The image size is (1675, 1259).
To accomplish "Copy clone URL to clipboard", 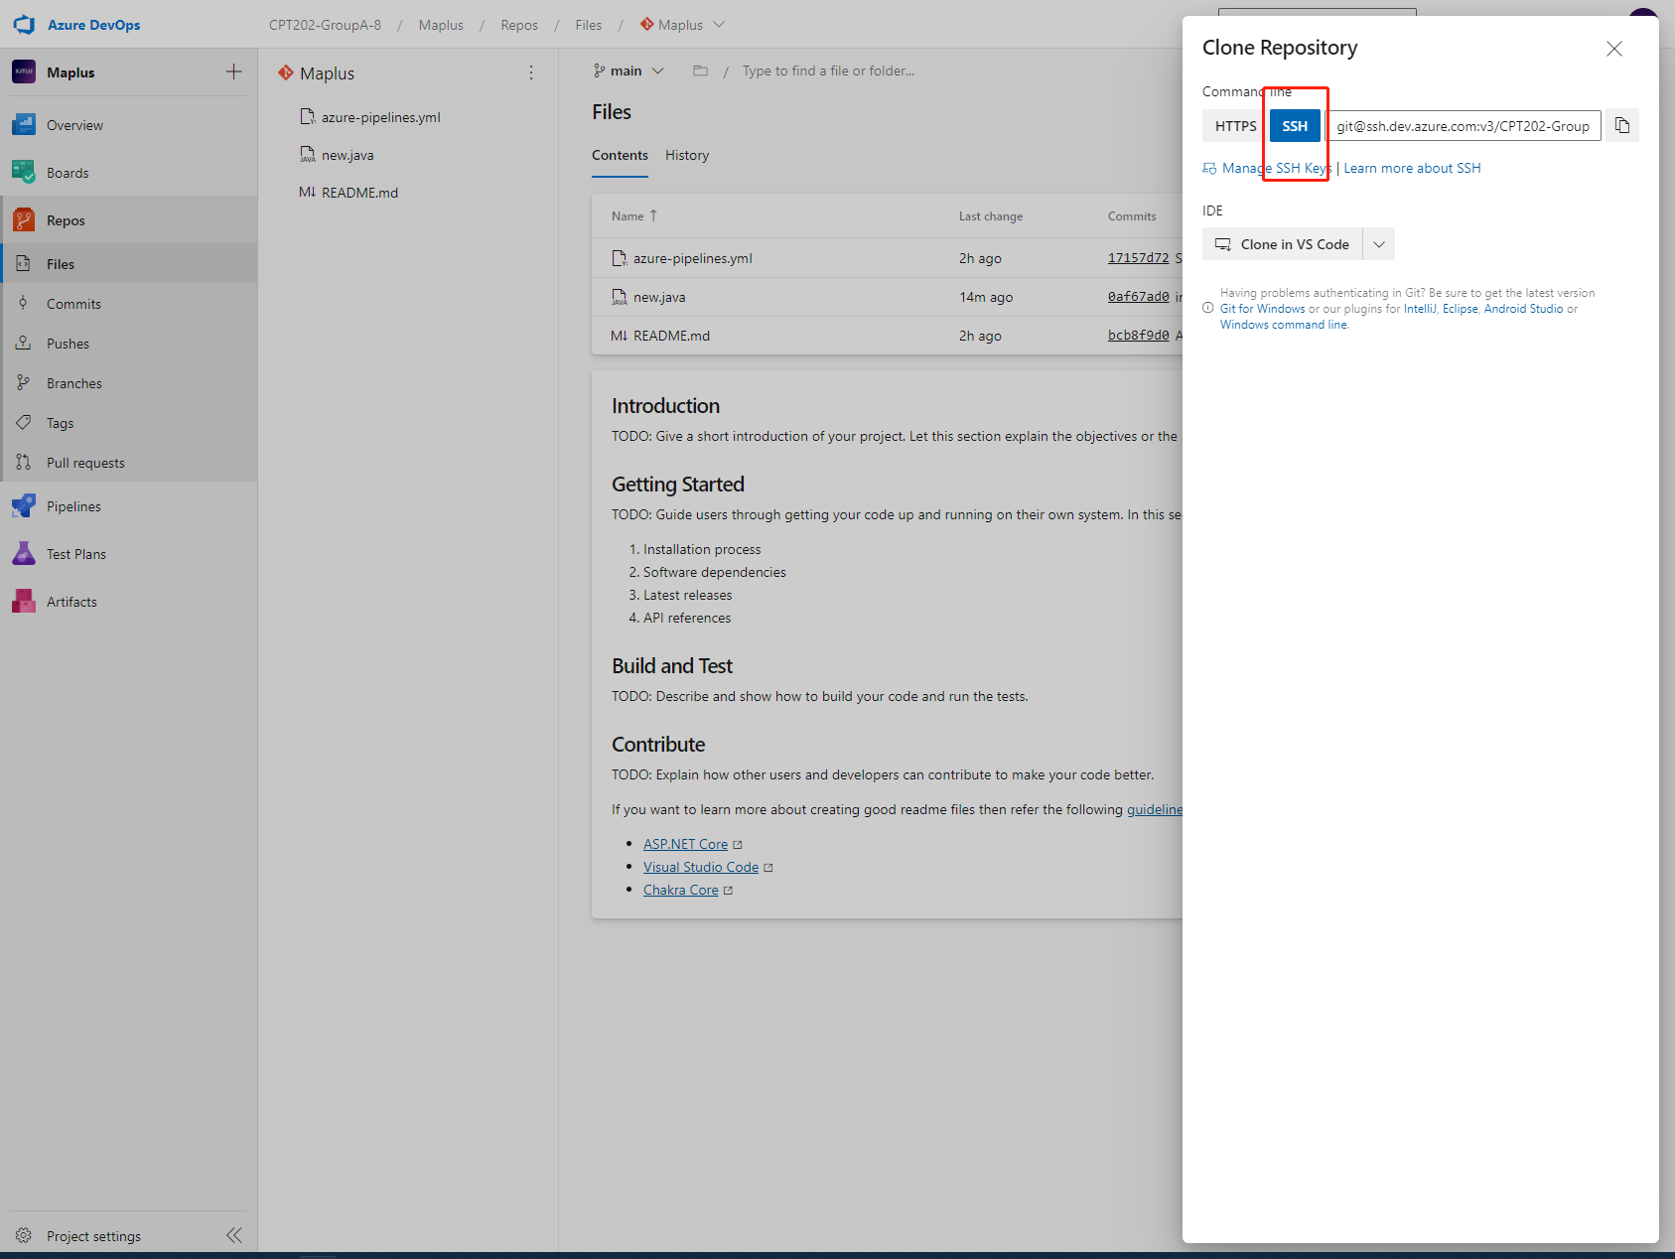I will [x=1622, y=125].
